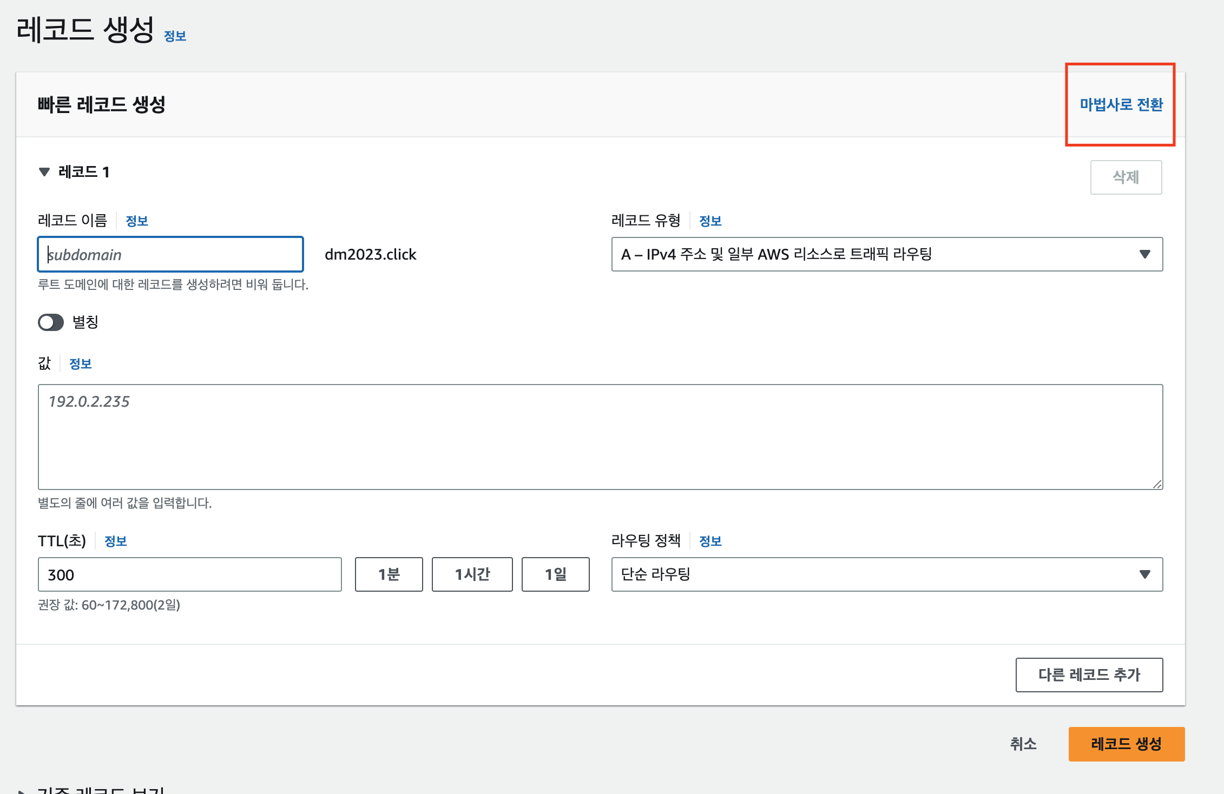
Task: Open the 라우팅 정책 dropdown
Action: pyautogui.click(x=886, y=574)
